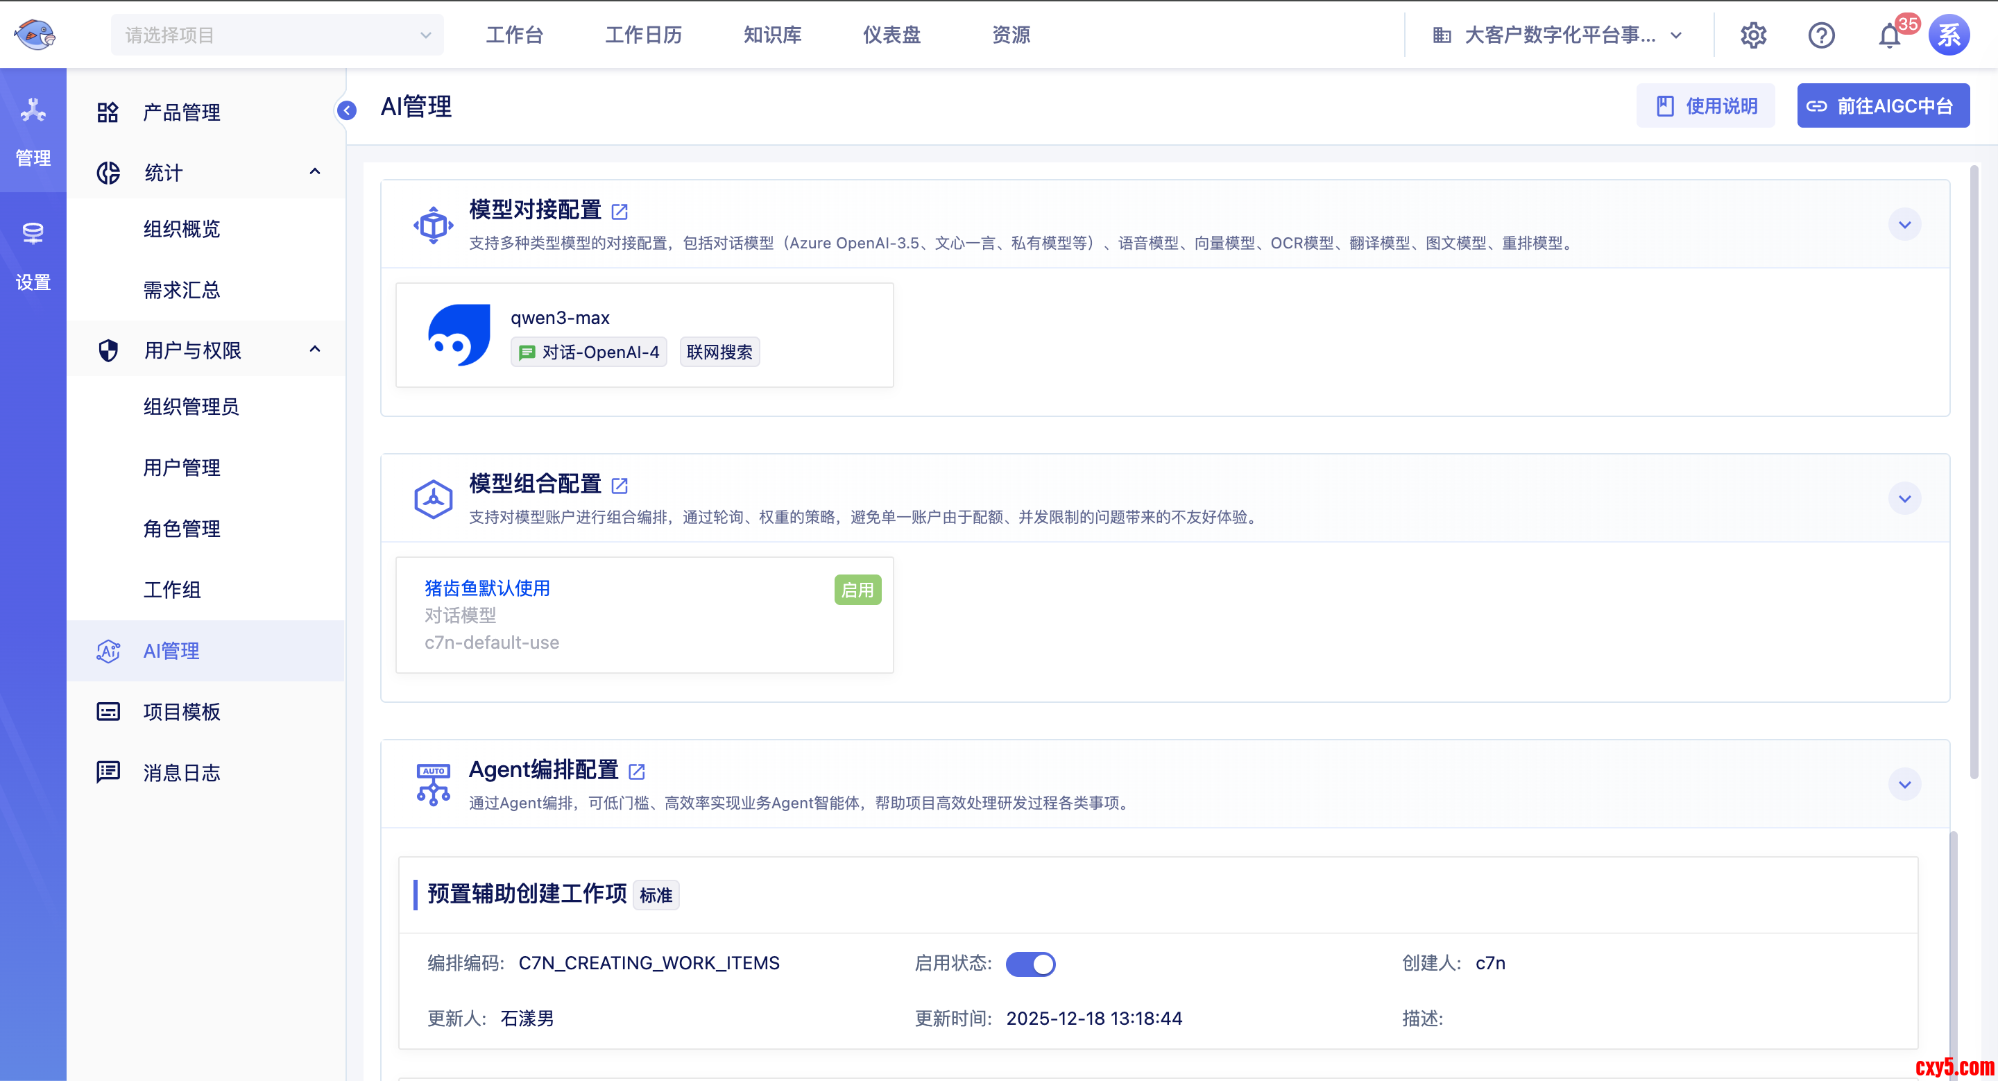Viewport: 1998px width, 1081px height.
Task: Select 角色管理 in the sidebar
Action: 182,529
